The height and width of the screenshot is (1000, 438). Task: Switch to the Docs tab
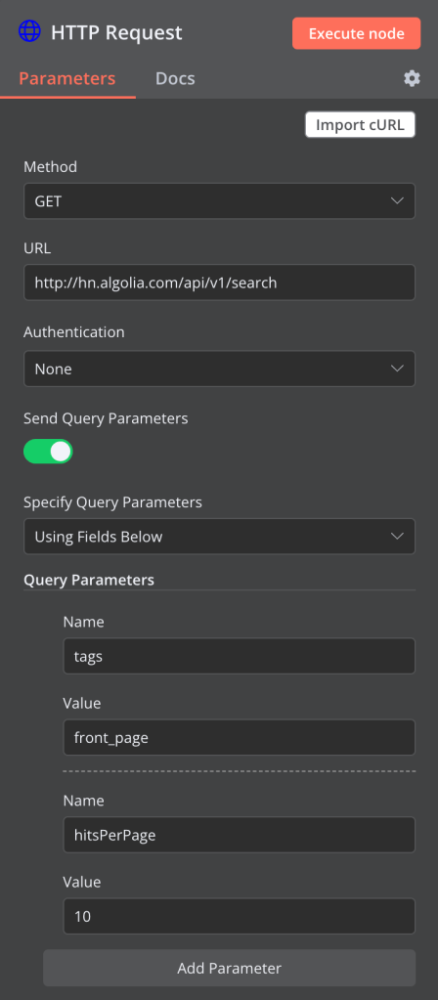(x=175, y=78)
